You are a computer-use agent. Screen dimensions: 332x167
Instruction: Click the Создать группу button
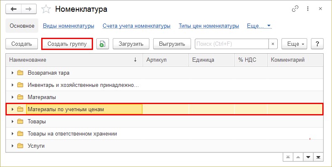click(67, 44)
